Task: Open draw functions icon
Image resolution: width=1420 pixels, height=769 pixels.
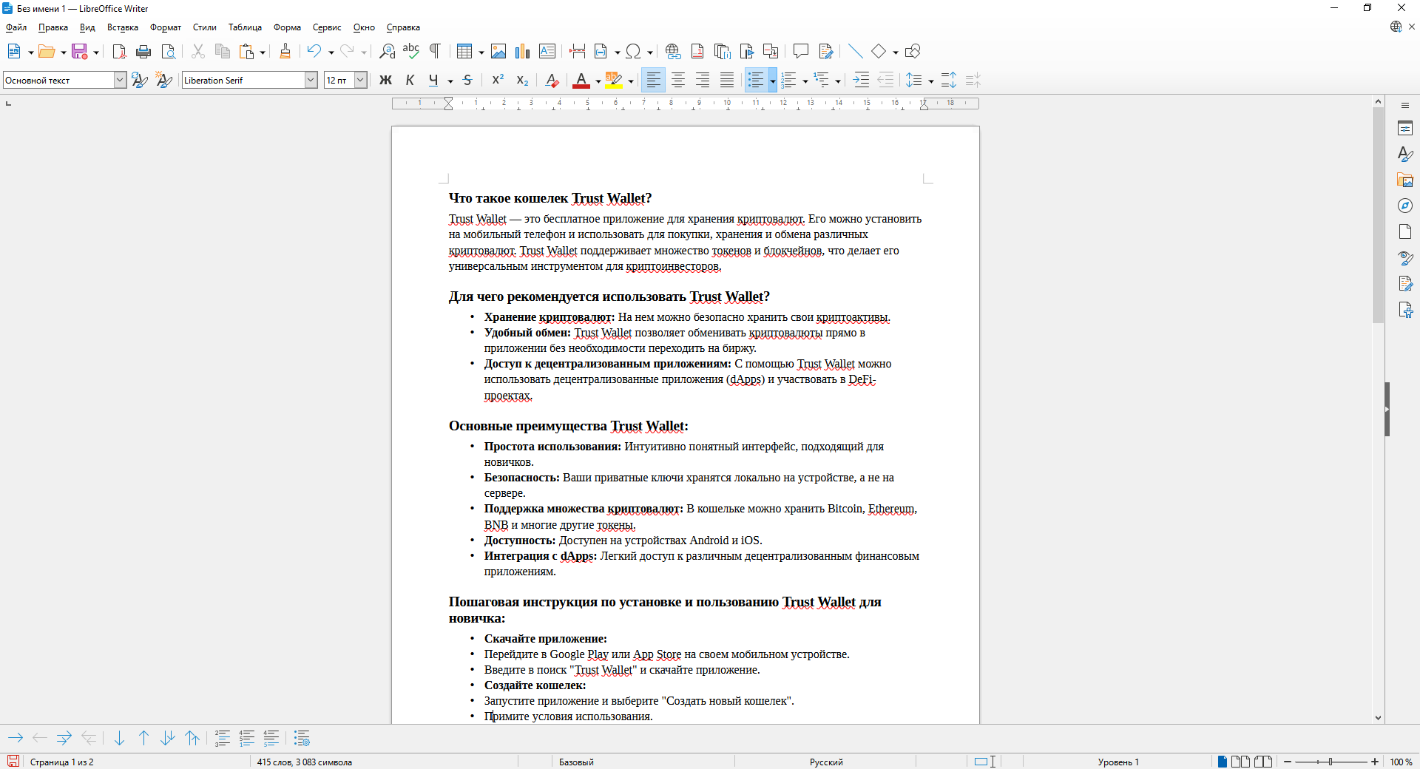Action: tap(913, 51)
